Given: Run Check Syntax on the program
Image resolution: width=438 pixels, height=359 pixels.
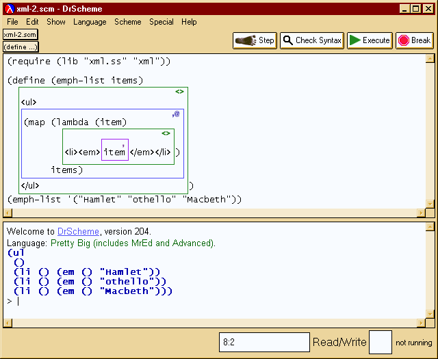Looking at the screenshot, I should (312, 40).
